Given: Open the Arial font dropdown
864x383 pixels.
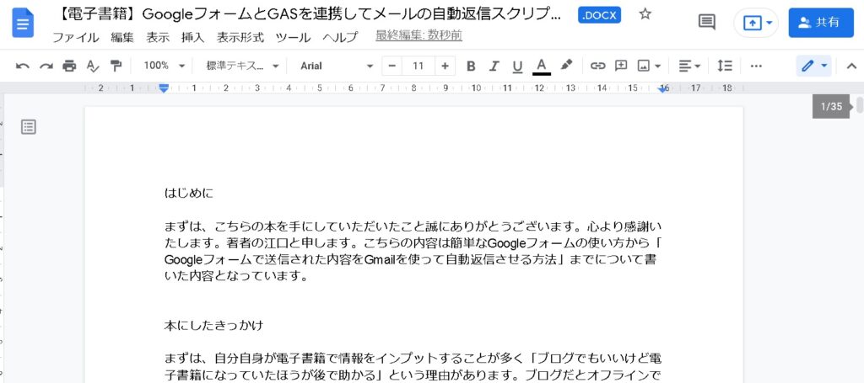Looking at the screenshot, I should click(x=336, y=66).
